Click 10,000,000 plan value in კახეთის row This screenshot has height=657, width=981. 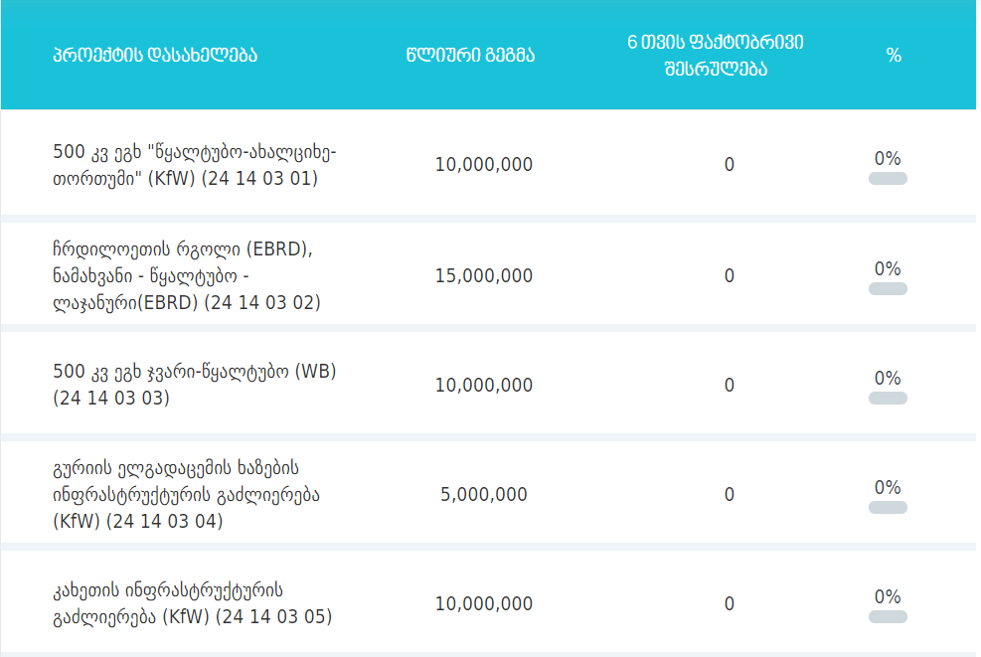484,603
